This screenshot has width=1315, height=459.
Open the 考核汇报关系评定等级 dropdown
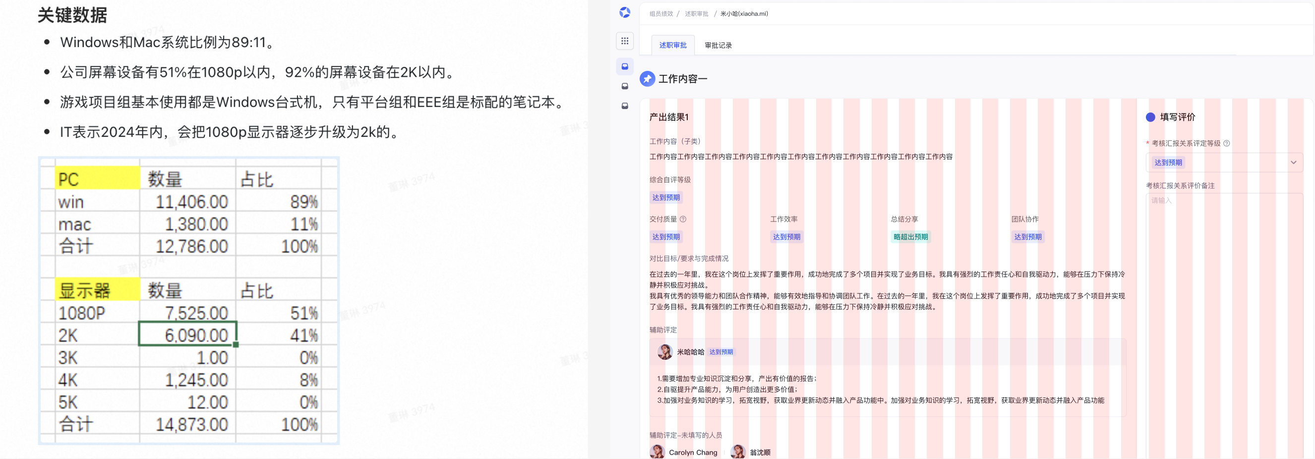(x=1224, y=163)
